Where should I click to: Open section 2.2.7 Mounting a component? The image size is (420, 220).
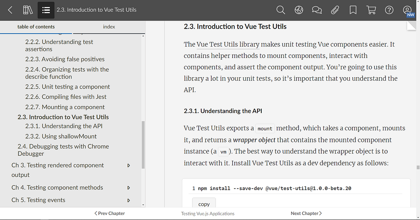click(x=65, y=107)
